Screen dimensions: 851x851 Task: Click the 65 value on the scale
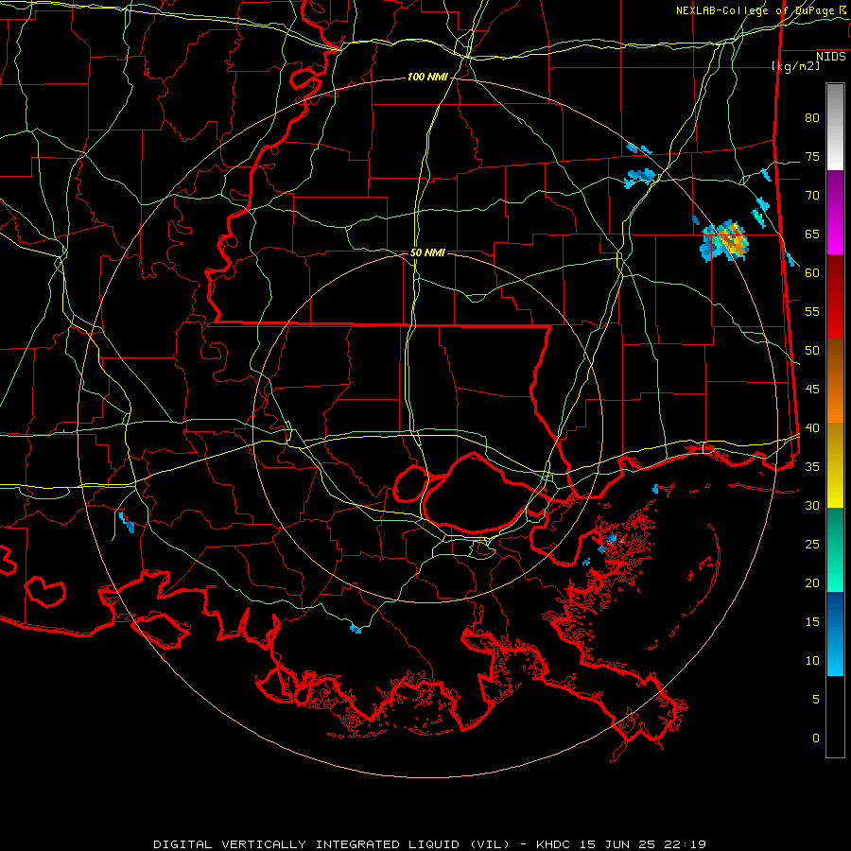[812, 234]
